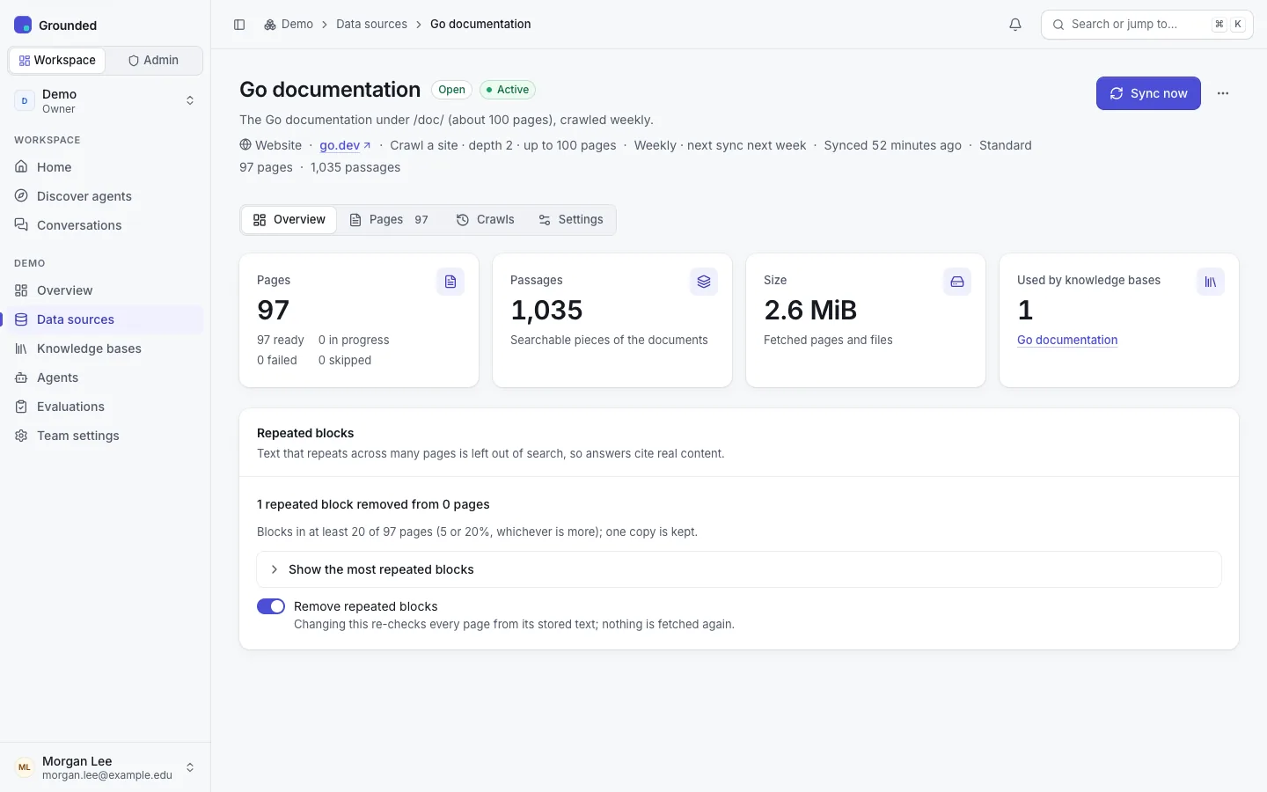1267x792 pixels.
Task: Click the "0 in progress" text
Action: click(x=354, y=340)
